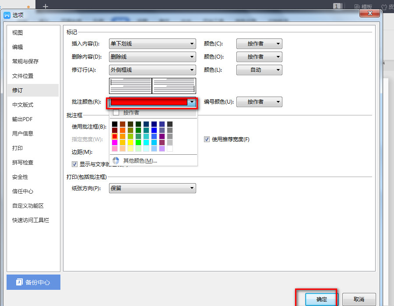Choose the yellow color swatch
Screen dimensions: 394x306
click(130, 142)
